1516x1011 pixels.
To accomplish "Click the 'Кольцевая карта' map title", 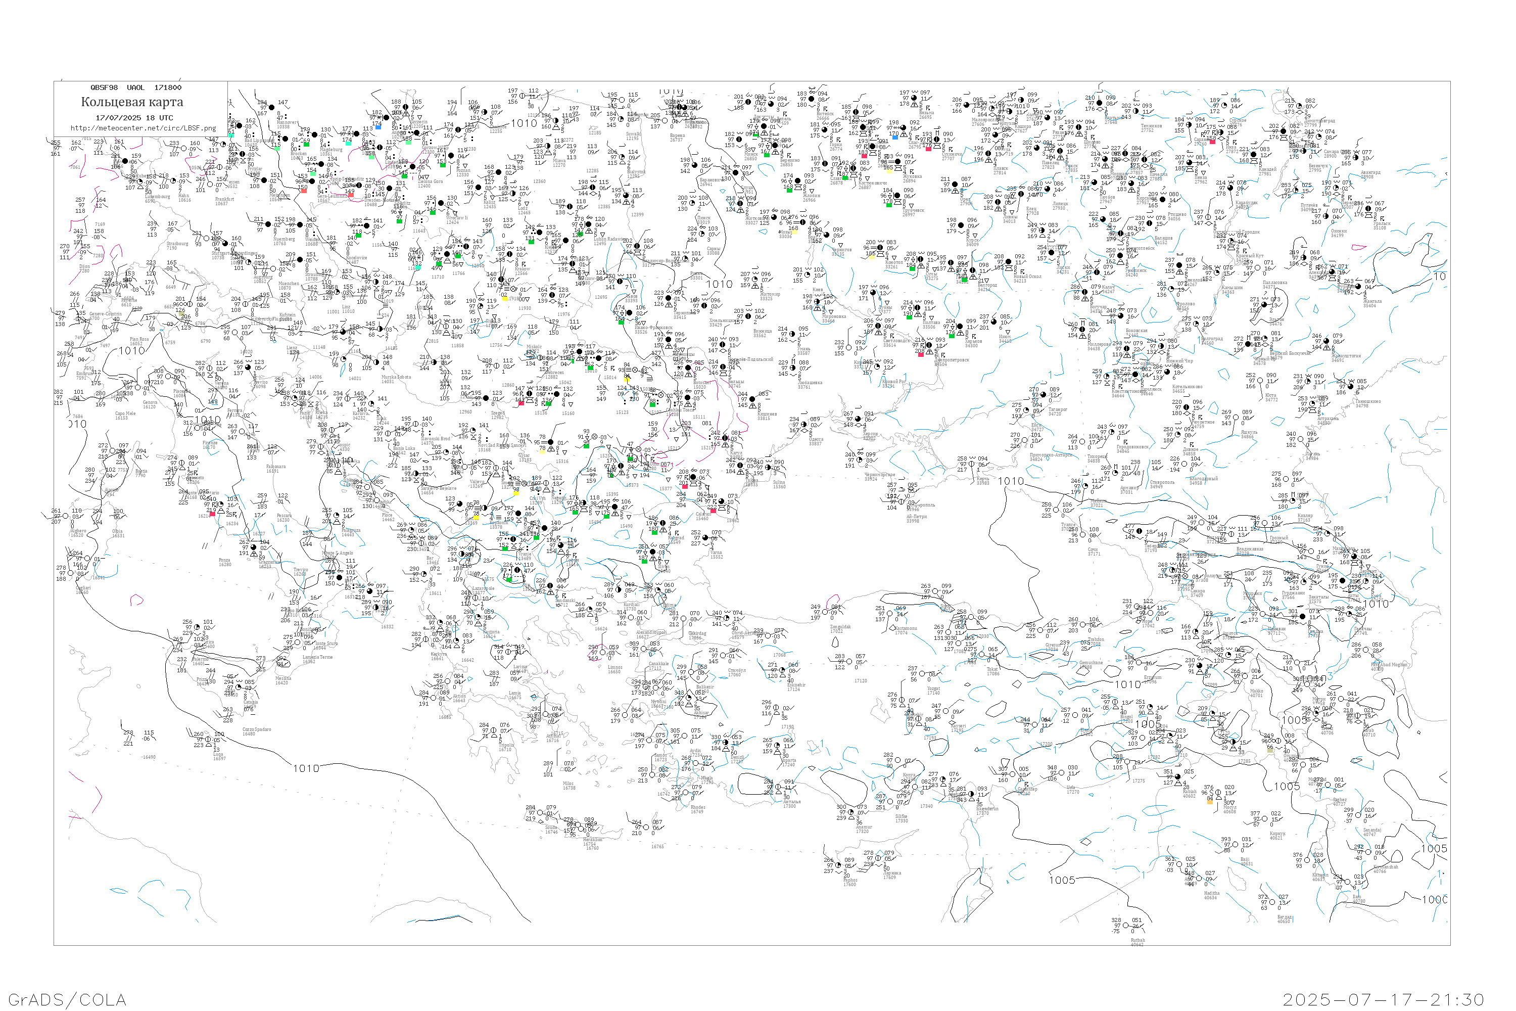I will pyautogui.click(x=132, y=102).
